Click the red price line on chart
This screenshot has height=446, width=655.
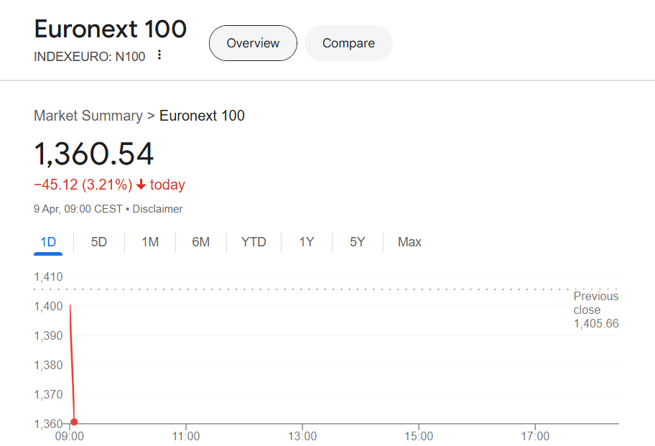72,363
